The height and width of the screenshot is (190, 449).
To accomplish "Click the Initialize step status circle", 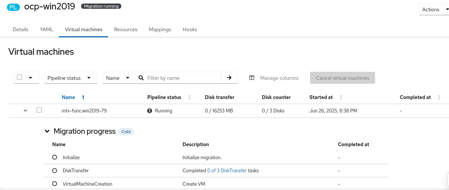I will [x=55, y=157].
